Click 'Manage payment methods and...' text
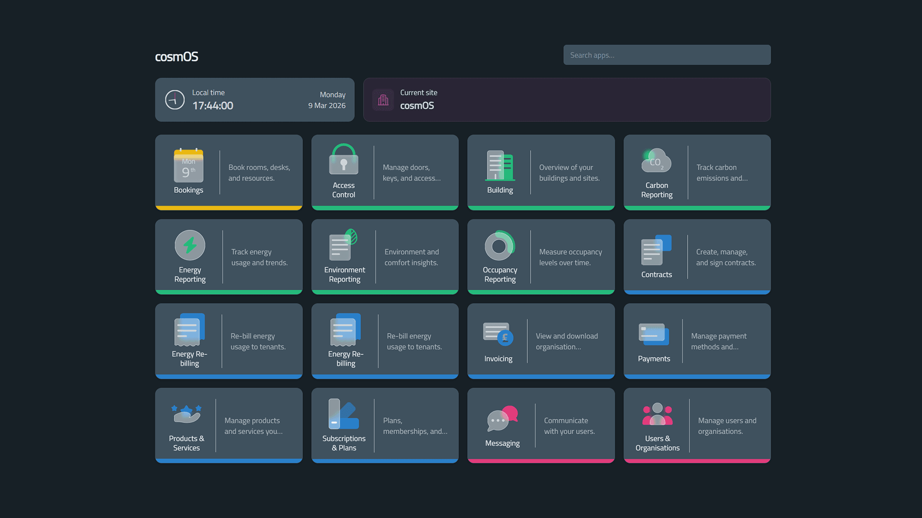Image resolution: width=922 pixels, height=518 pixels. (719, 341)
